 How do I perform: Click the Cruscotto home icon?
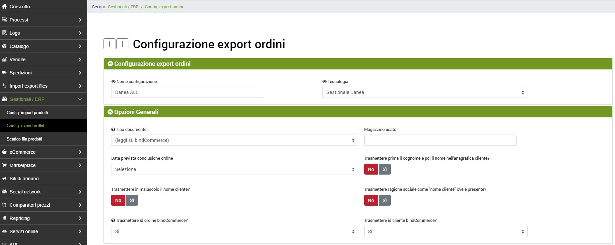(x=4, y=6)
